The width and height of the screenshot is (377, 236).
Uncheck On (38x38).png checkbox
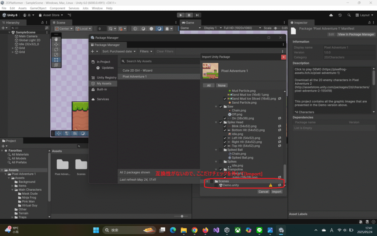tap(225, 118)
